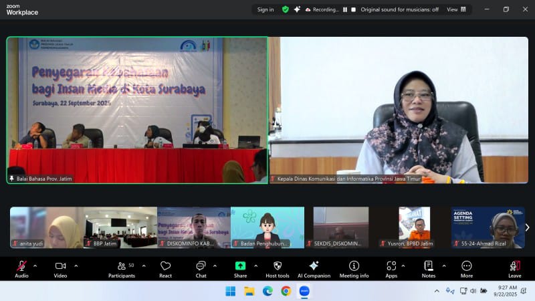Expand the Video options arrow
Image resolution: width=535 pixels, height=301 pixels.
tap(76, 266)
